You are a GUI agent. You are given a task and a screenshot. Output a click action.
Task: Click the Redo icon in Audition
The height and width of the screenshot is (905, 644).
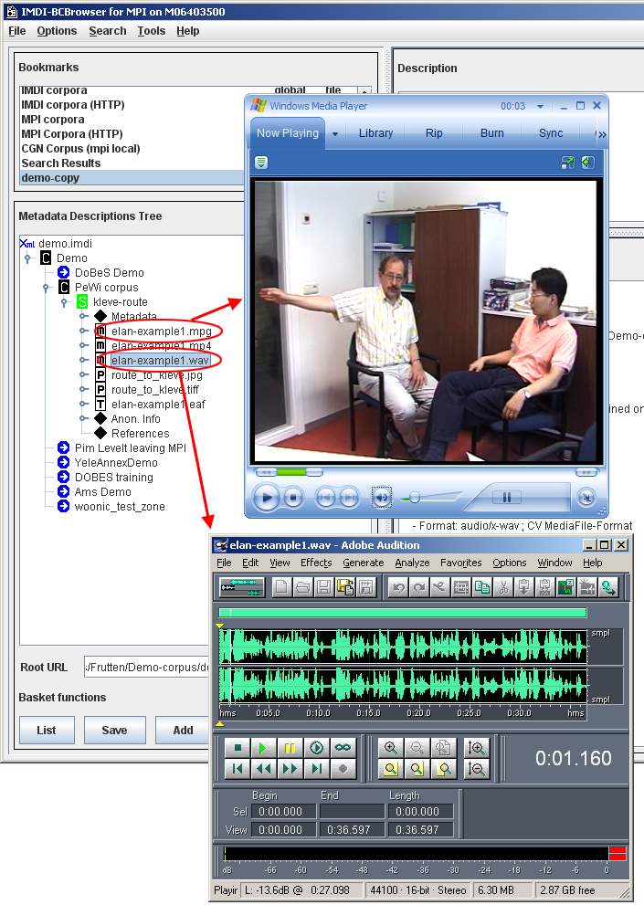[419, 587]
